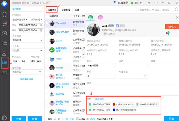This screenshot has width=179, height=121.
Task: Open the 设置客服 tab
Action: pyautogui.click(x=66, y=9)
